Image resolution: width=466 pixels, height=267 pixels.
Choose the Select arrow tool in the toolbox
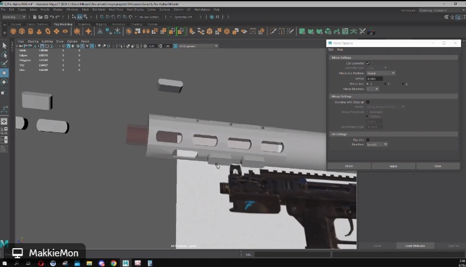point(4,46)
